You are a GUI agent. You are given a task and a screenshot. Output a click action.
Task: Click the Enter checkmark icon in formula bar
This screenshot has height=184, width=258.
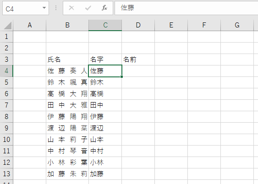(x=88, y=8)
